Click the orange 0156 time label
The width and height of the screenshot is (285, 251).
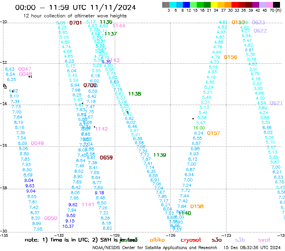[x=230, y=57]
